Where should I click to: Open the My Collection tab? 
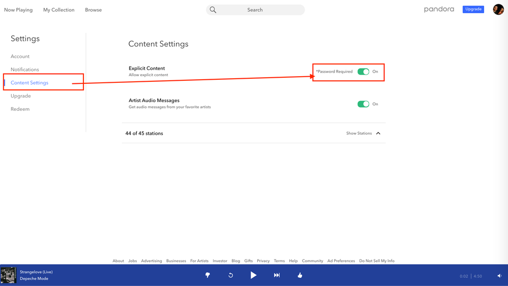[x=58, y=10]
